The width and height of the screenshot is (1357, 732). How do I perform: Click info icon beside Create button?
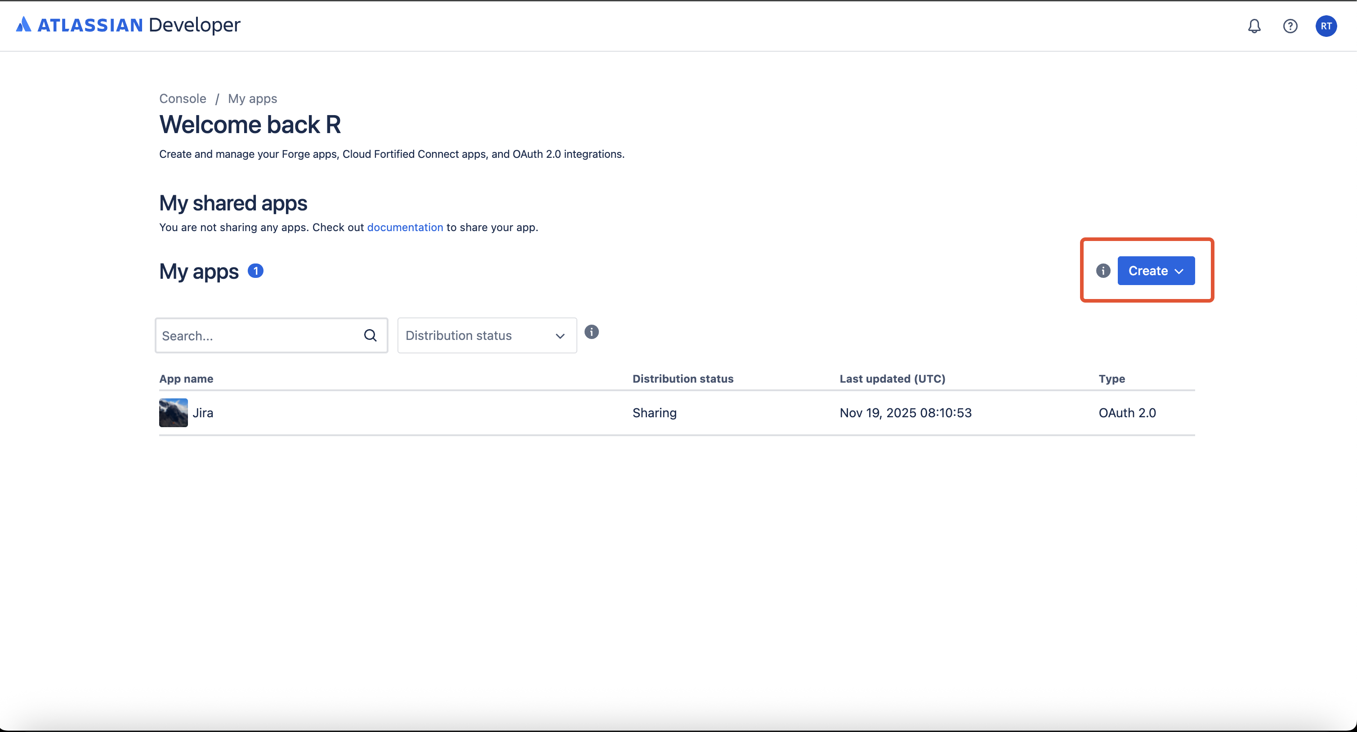pyautogui.click(x=1103, y=271)
